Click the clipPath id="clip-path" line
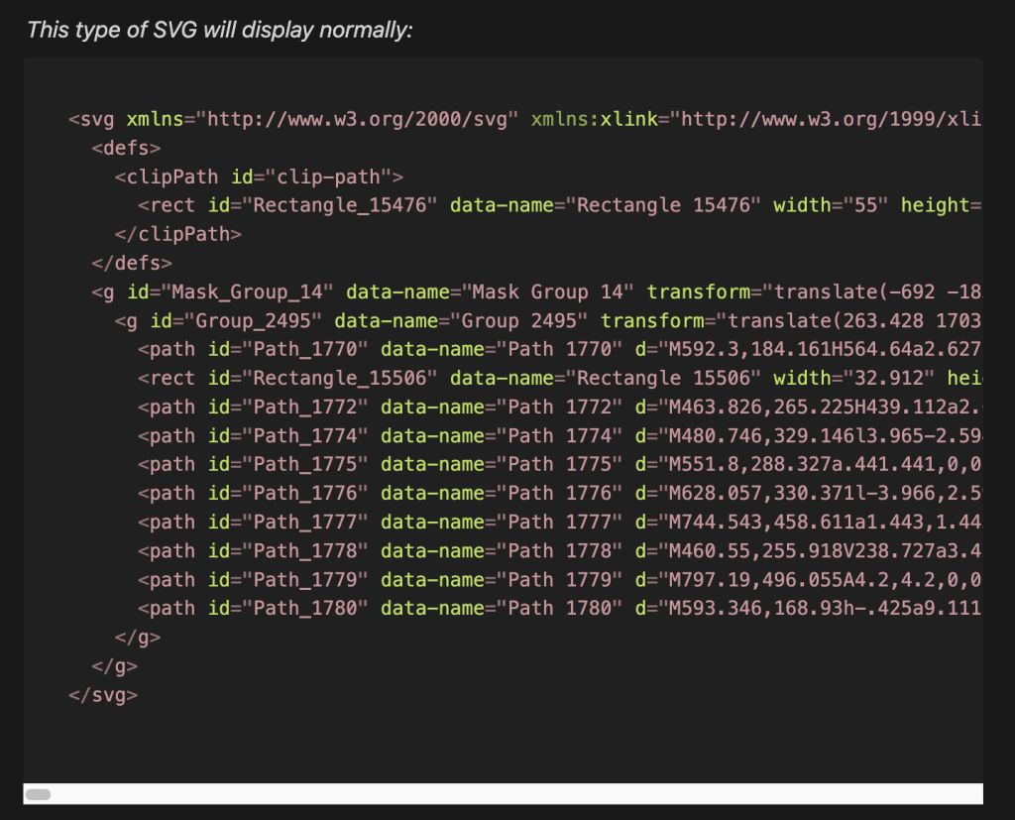This screenshot has height=820, width=1015. point(259,176)
